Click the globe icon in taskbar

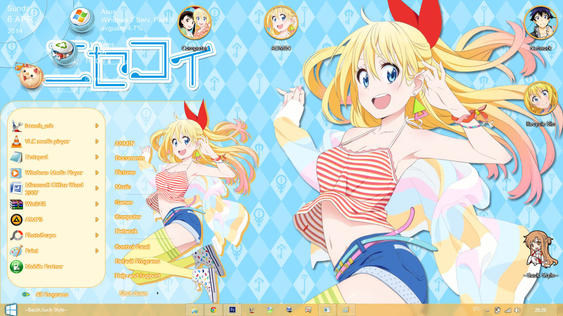[289, 310]
